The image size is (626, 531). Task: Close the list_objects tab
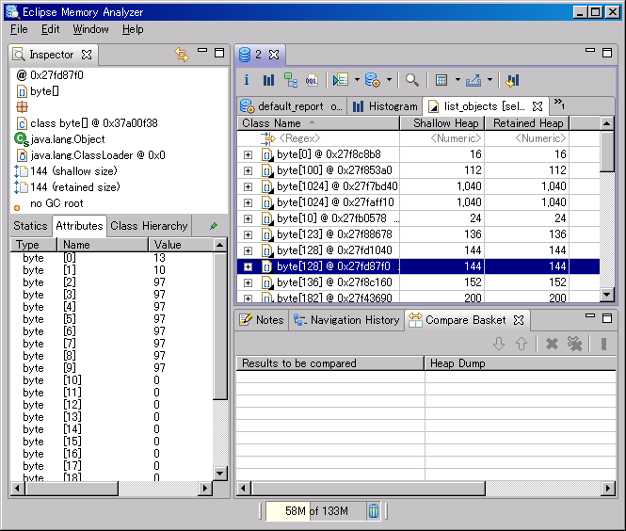tap(538, 106)
